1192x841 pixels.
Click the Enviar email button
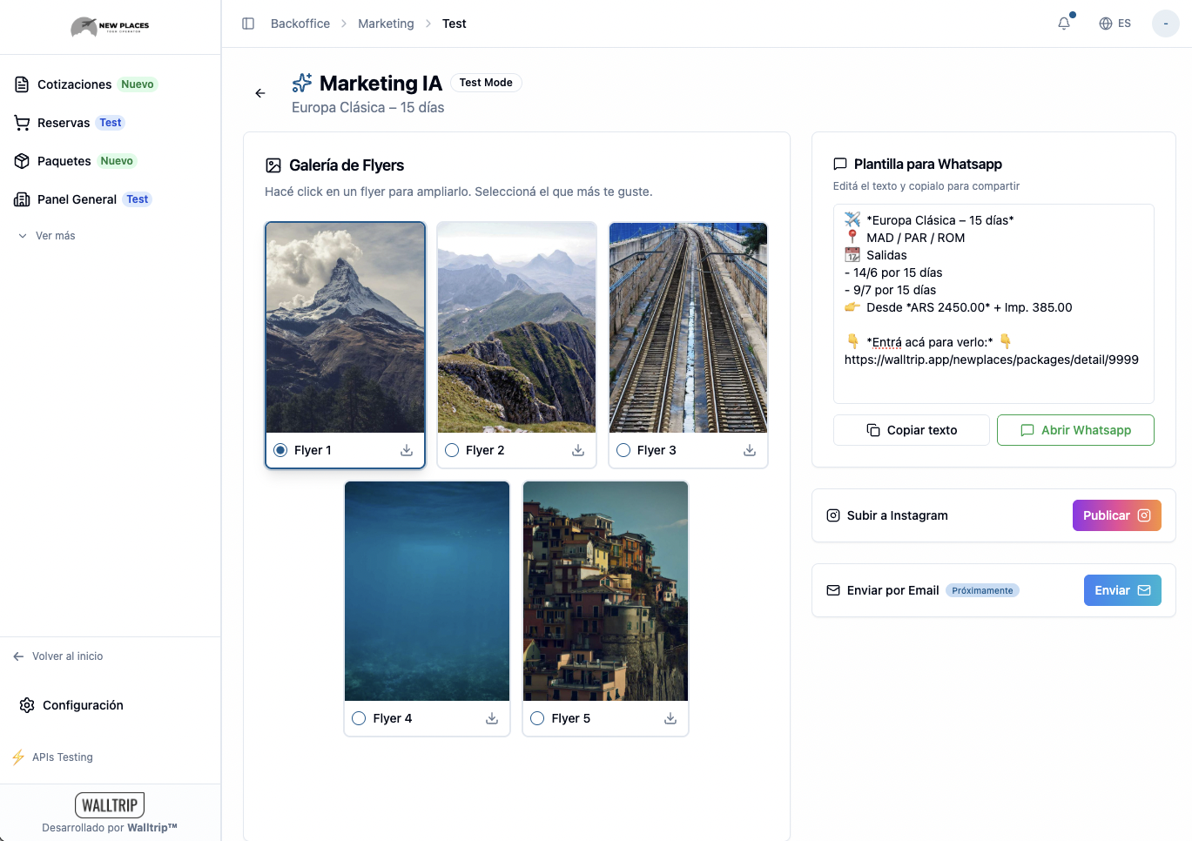[1122, 590]
